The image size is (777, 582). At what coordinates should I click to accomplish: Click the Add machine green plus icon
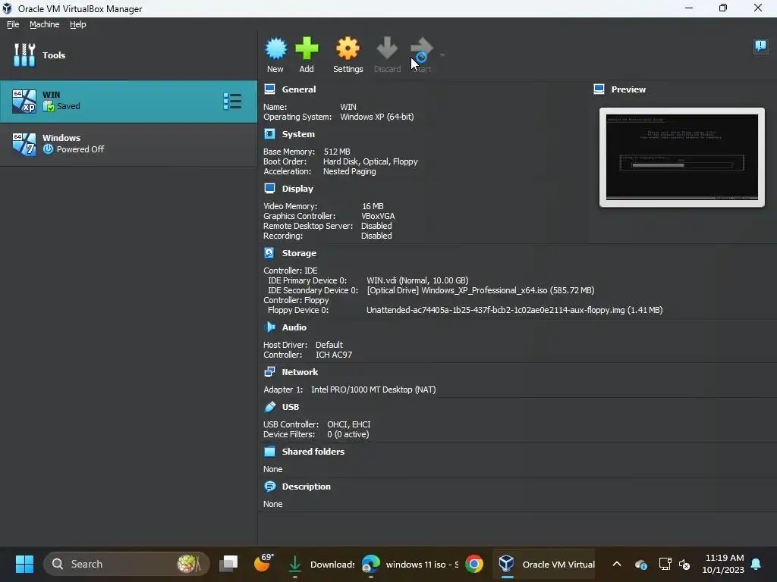pos(307,48)
